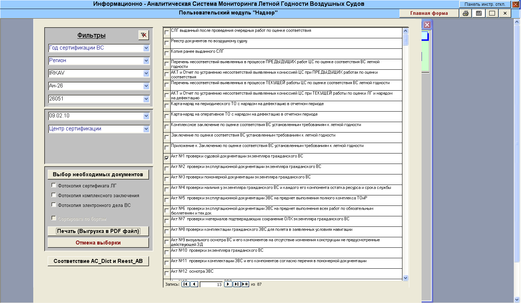Click main window scrollbar up arrow
Image resolution: width=521 pixels, height=303 pixels.
pyautogui.click(x=517, y=22)
